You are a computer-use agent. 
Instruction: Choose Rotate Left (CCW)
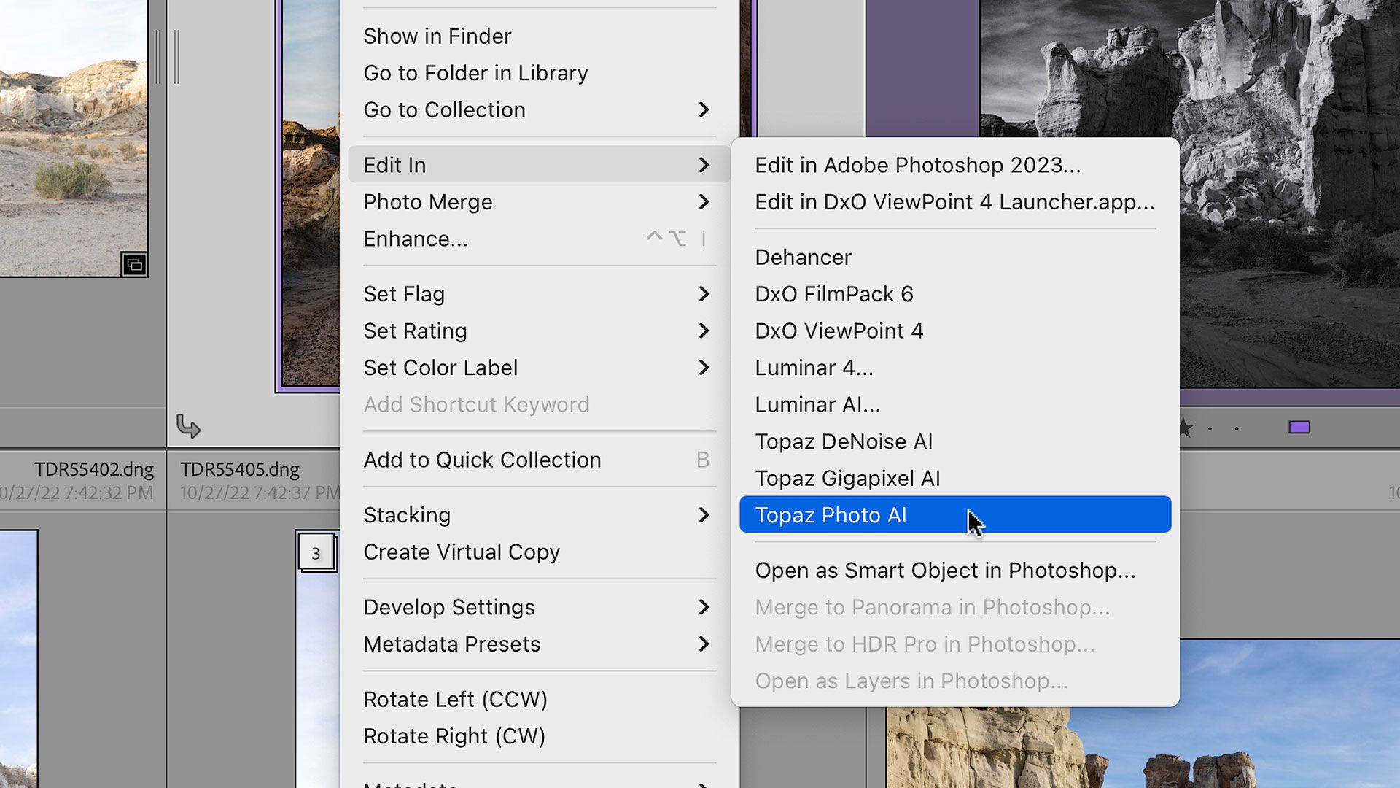(455, 700)
